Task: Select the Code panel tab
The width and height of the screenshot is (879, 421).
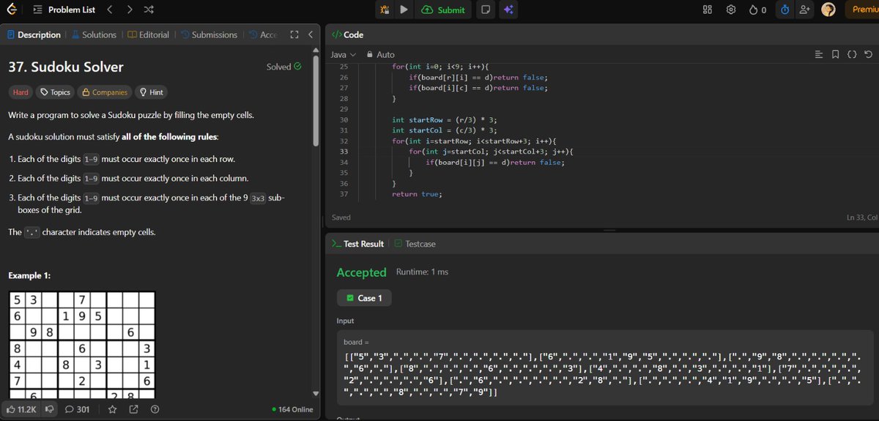Action: click(348, 34)
